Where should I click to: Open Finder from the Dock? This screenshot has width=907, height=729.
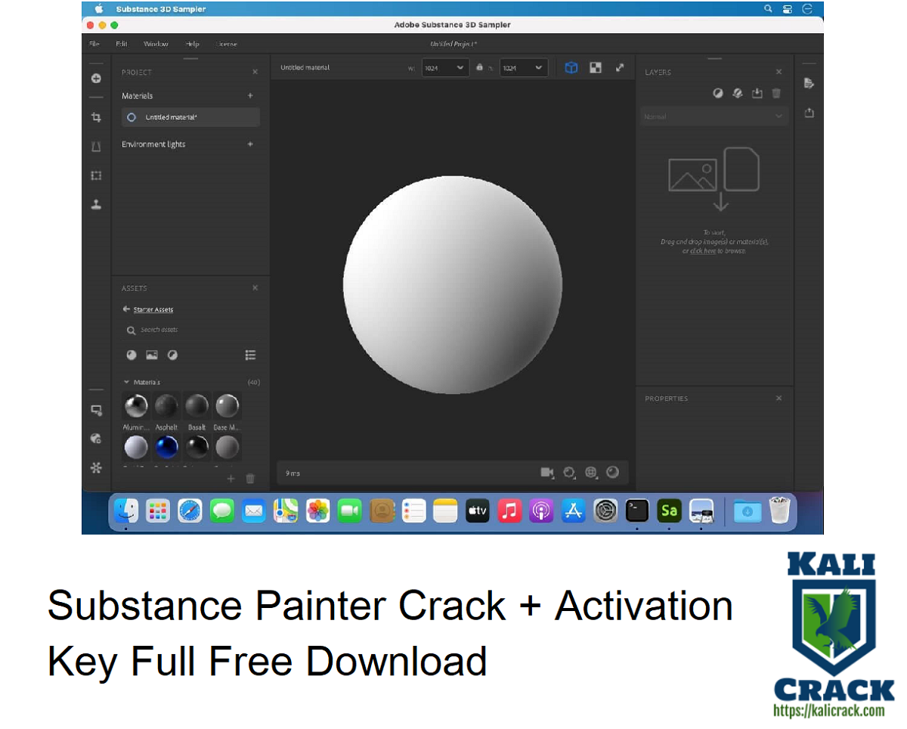click(125, 511)
